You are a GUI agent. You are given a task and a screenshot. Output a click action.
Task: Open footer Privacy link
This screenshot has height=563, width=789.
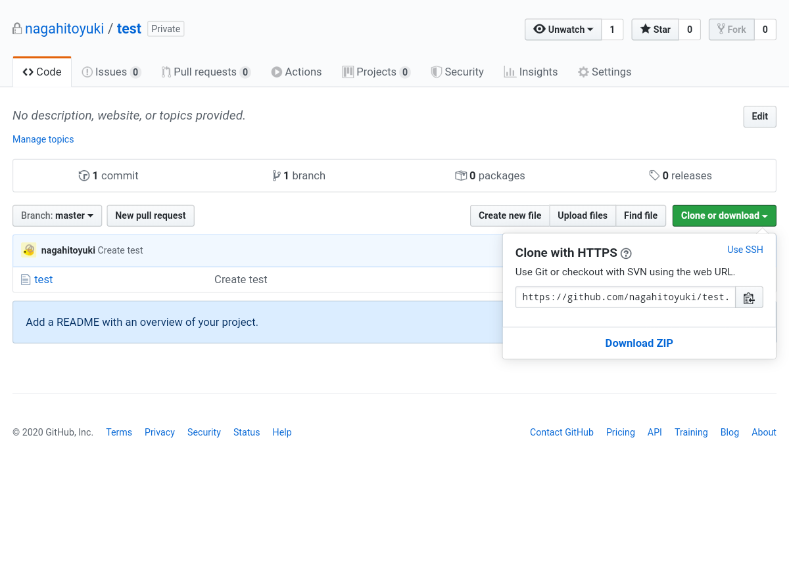pos(160,432)
